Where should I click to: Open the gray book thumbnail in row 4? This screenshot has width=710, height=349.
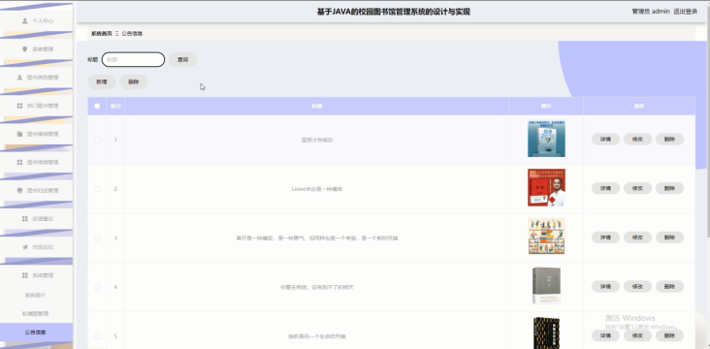pyautogui.click(x=546, y=286)
